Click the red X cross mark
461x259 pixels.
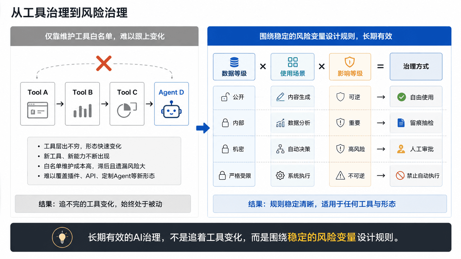(x=104, y=63)
